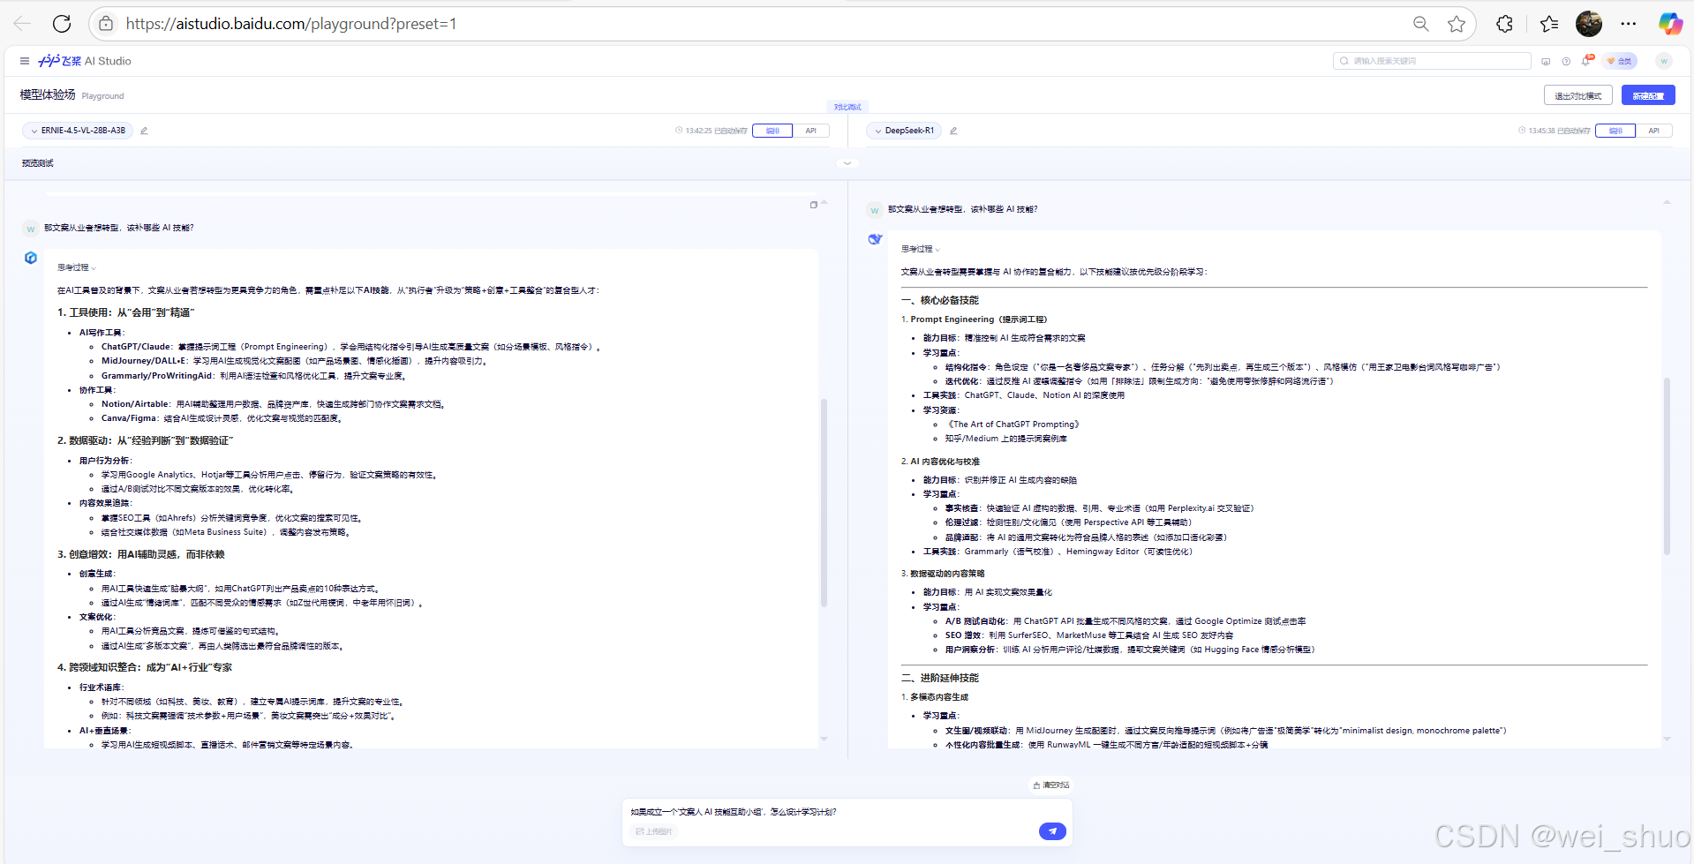Click heading '一、核心必备技能' in DeepSeek response

click(x=940, y=300)
